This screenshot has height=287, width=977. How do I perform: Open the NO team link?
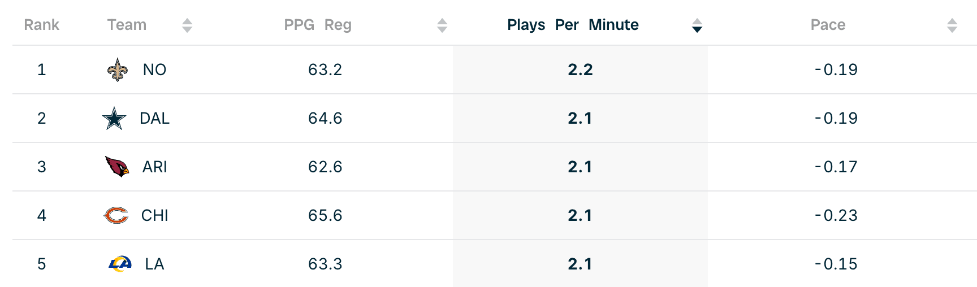[154, 69]
